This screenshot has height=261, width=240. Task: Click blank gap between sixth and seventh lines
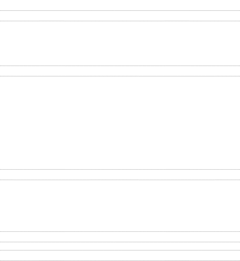point(120,205)
